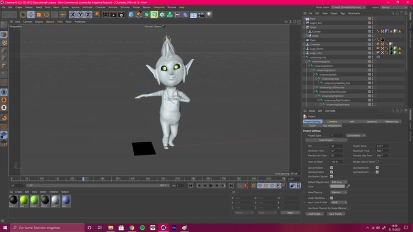Open the Key Interpolation tab

coord(332,126)
